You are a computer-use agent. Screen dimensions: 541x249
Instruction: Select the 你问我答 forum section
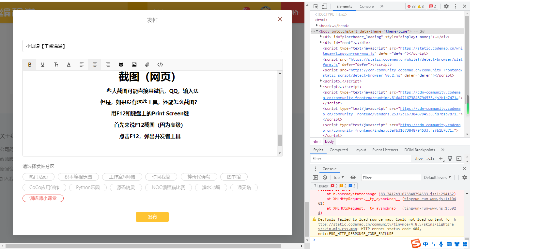[x=161, y=177]
